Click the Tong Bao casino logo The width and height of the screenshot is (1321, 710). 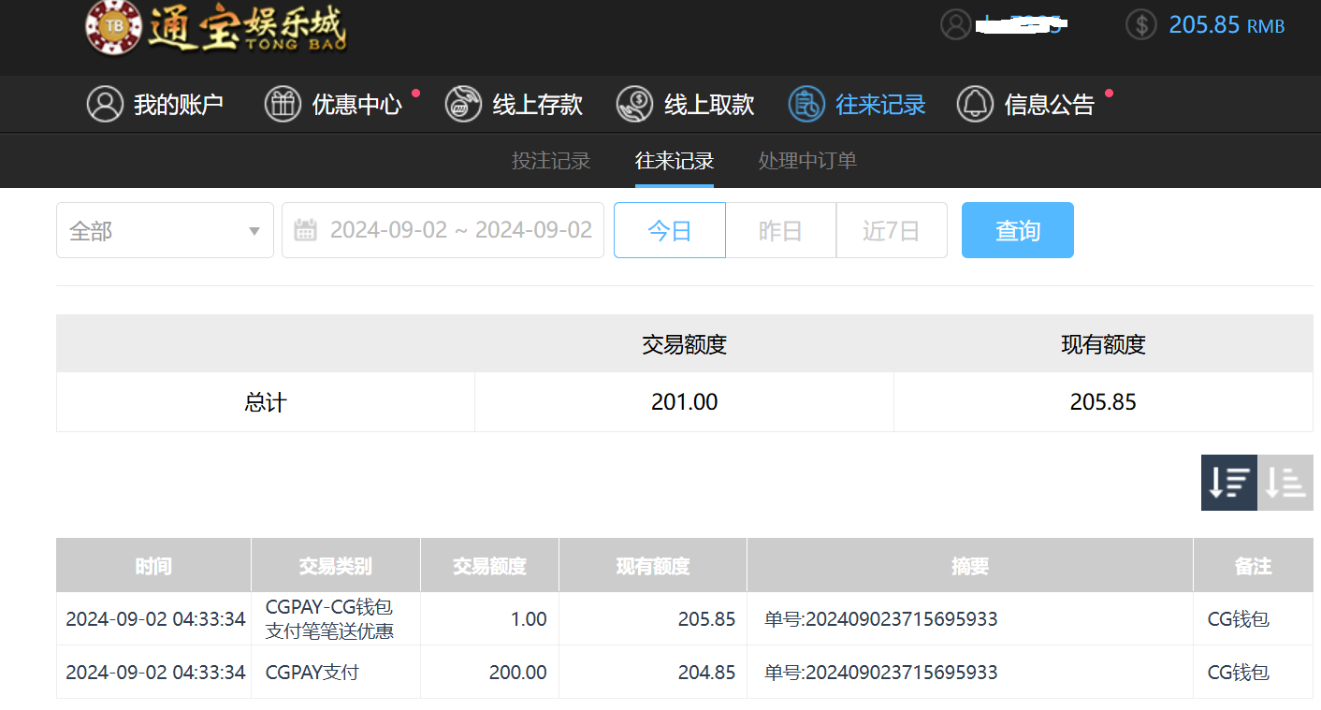click(215, 28)
